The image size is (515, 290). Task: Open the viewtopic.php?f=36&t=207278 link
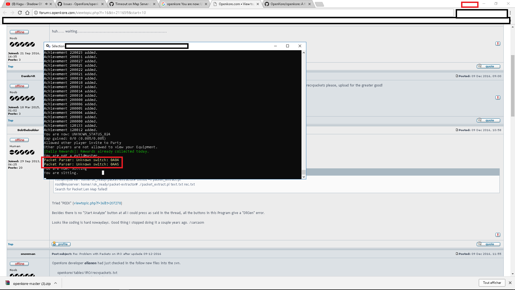tap(97, 203)
